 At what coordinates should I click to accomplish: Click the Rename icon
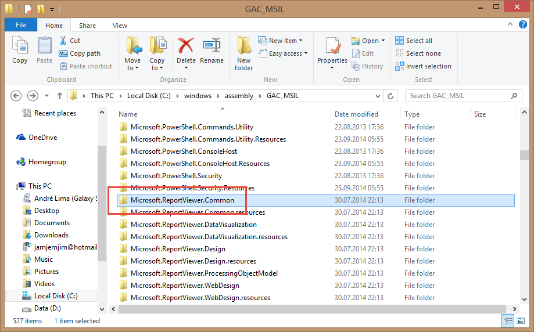[212, 46]
